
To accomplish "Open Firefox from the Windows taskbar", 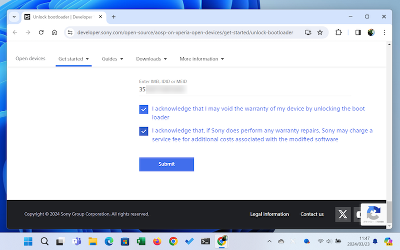I will pos(157,242).
